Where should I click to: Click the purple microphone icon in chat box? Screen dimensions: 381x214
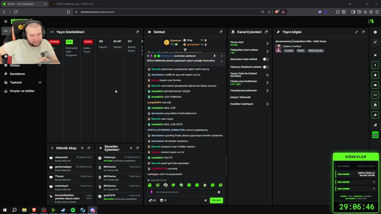(151, 192)
